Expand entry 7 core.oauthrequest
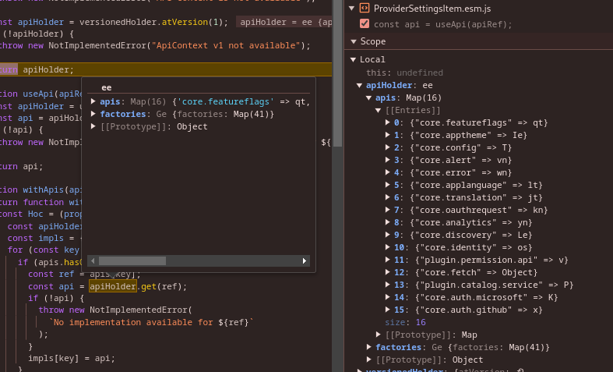Viewport: 613px width, 372px height. (x=388, y=210)
